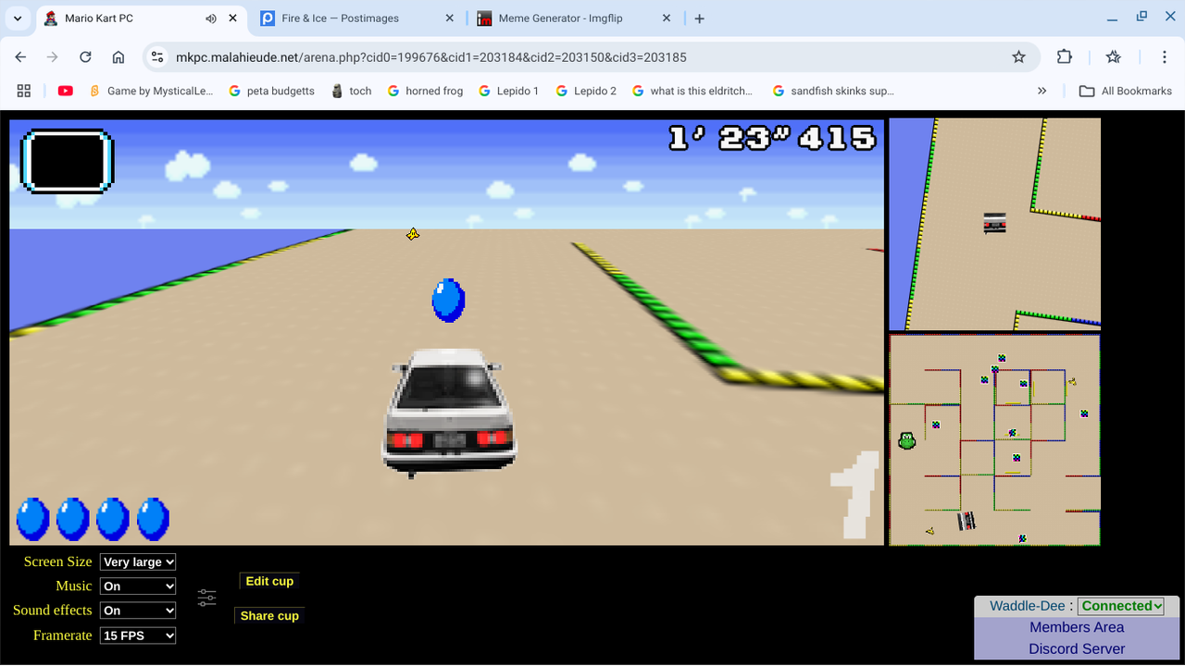
Task: Switch to the Meme Generator Imgflip tab
Action: [x=574, y=18]
